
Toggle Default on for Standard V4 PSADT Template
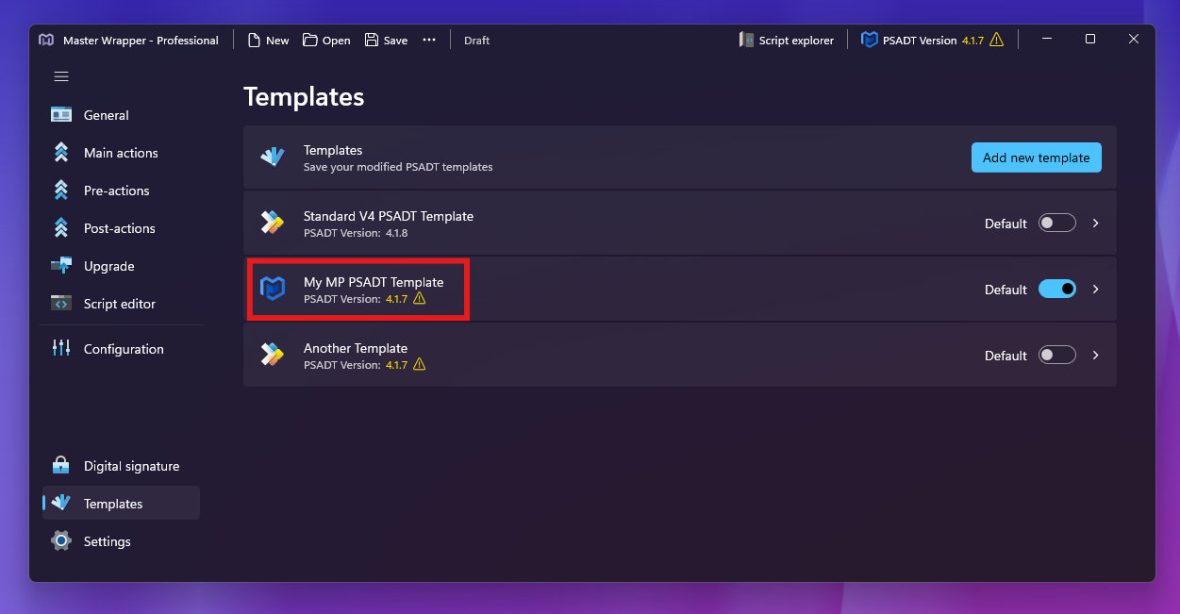point(1056,223)
